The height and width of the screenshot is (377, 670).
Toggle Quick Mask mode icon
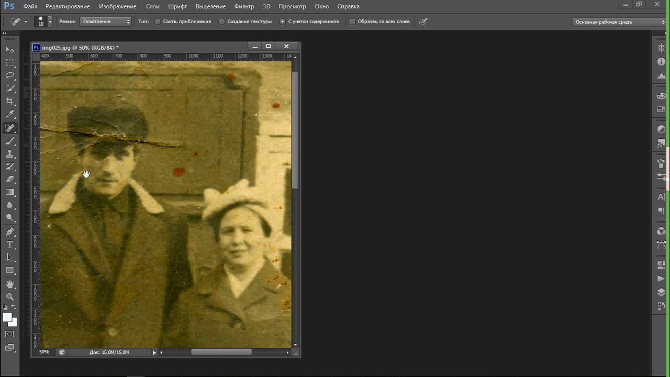click(10, 334)
